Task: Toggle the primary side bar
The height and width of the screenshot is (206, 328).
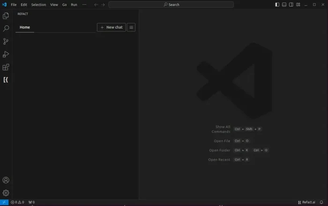Action: (277, 5)
